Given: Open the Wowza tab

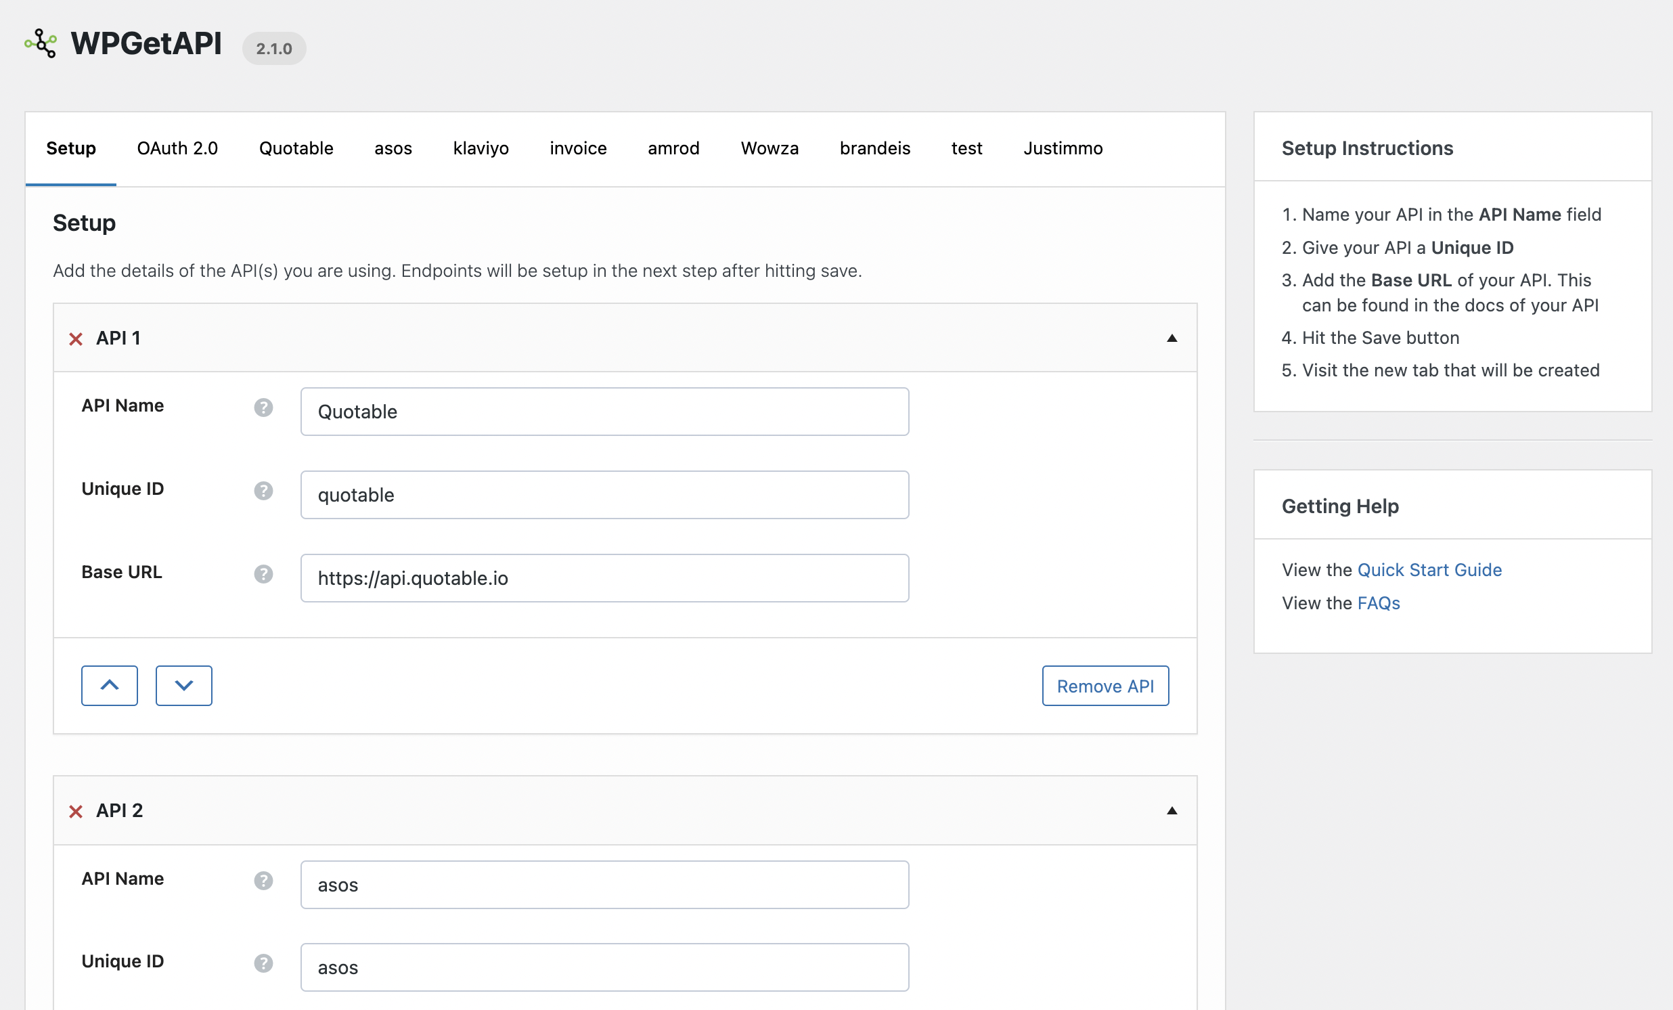Looking at the screenshot, I should [769, 148].
